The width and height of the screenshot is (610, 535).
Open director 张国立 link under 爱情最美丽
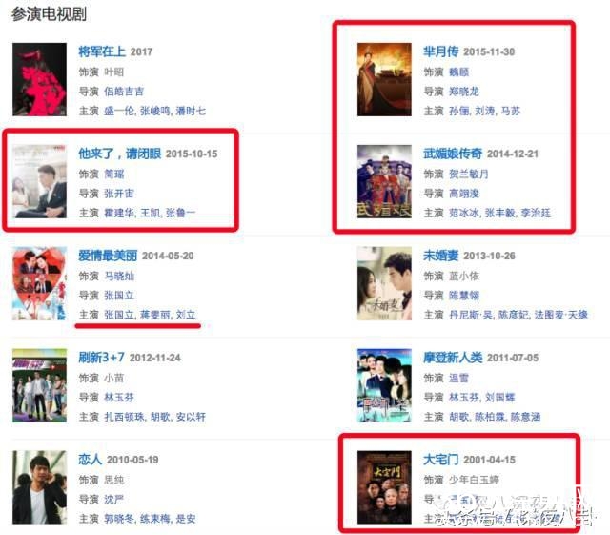coord(119,296)
